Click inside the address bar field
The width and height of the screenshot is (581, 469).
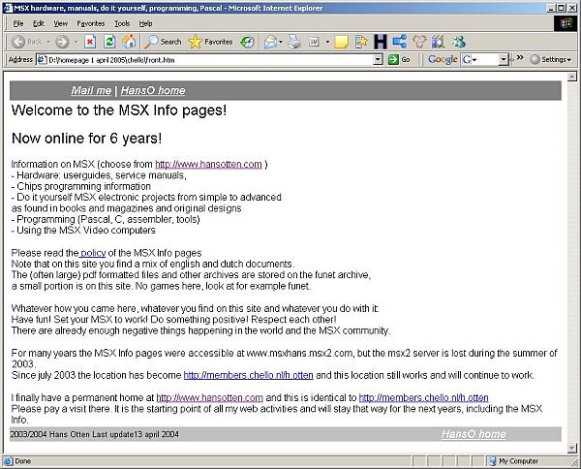tap(210, 60)
